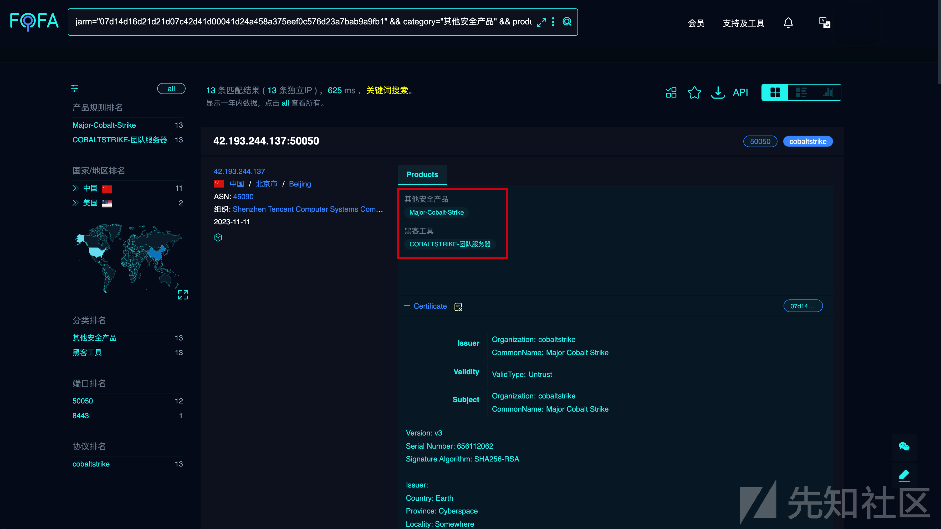Filter by 其他安全产品 category in sidebar
Image resolution: width=941 pixels, height=529 pixels.
coord(94,338)
